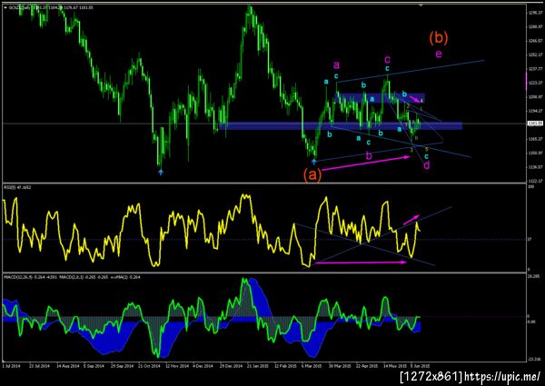Select the orange (b) wave label
The height and width of the screenshot is (386, 545).
click(x=439, y=37)
